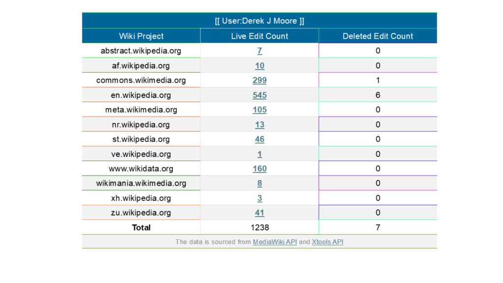Click deleted count 0 for zu.wikipedia.org
The image size is (503, 283).
[x=378, y=212]
